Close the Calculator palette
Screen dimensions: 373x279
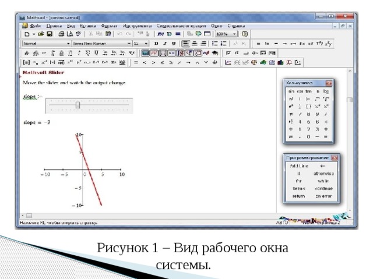329,83
